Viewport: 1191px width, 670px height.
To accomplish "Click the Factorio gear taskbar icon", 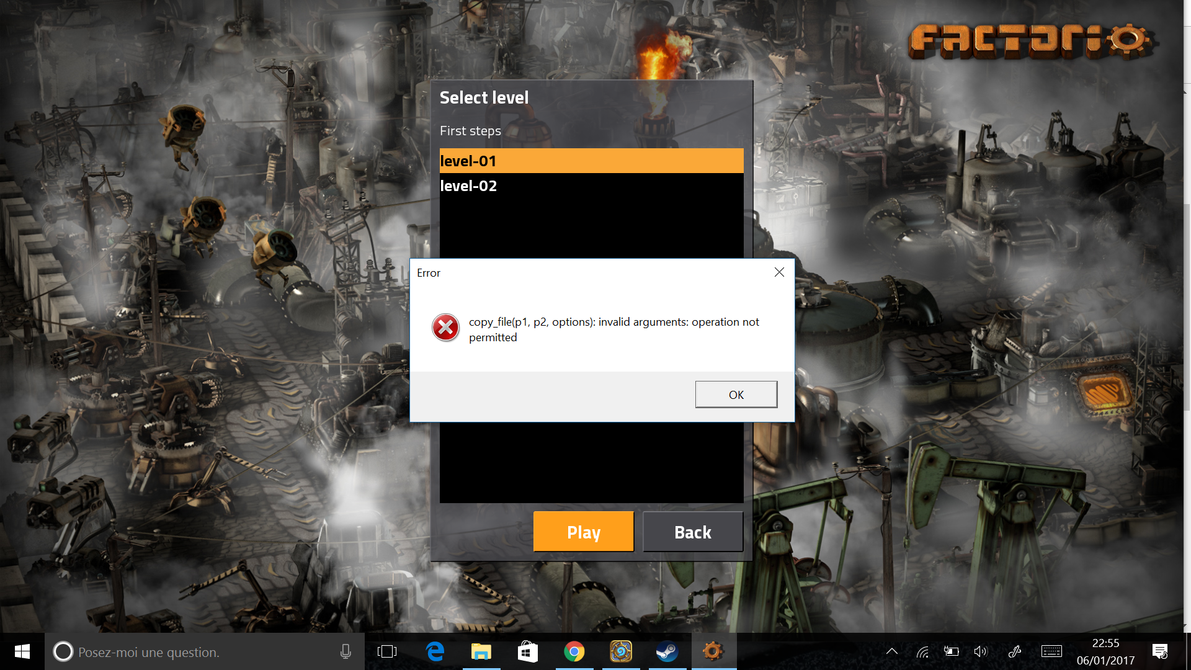I will pos(713,651).
